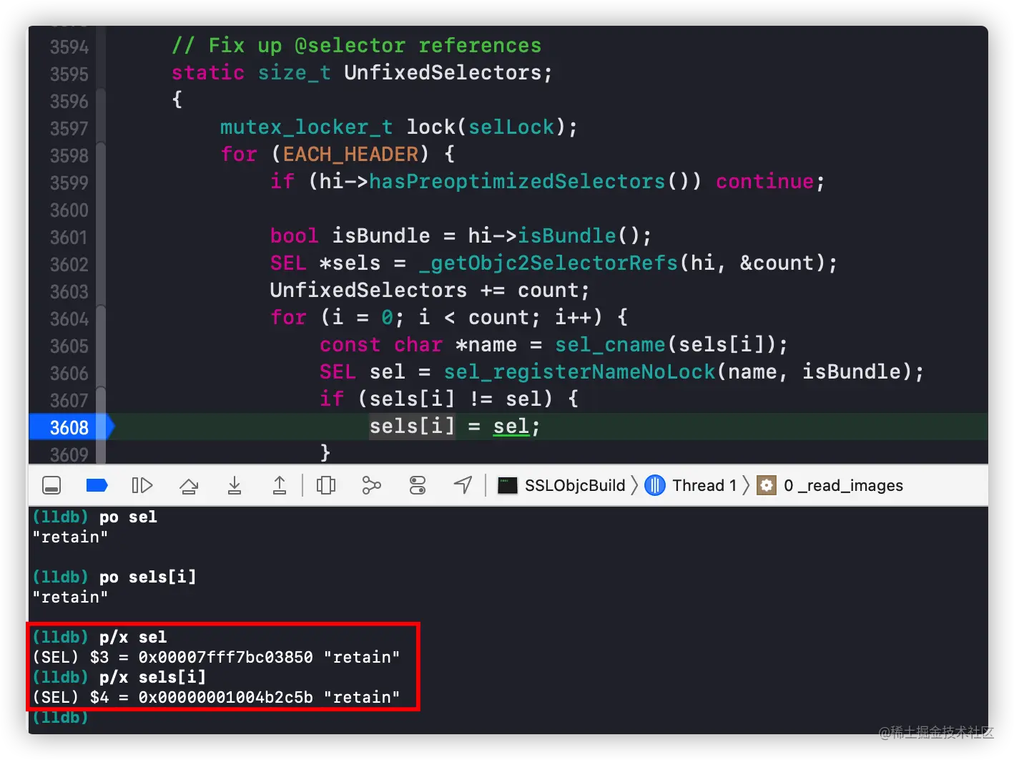Click '_getObjc2SelectorRefs' function name
The width and height of the screenshot is (1014, 760).
(548, 263)
